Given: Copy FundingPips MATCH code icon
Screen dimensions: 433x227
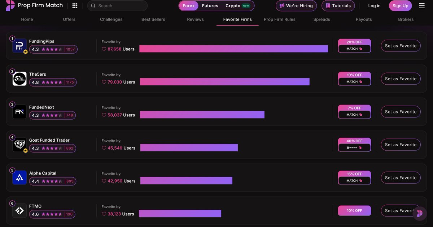Looking at the screenshot, I should pos(360,49).
